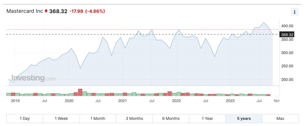Click the 2023 label on the time axis
Image resolution: width=304 pixels, height=126 pixels.
pos(230,101)
